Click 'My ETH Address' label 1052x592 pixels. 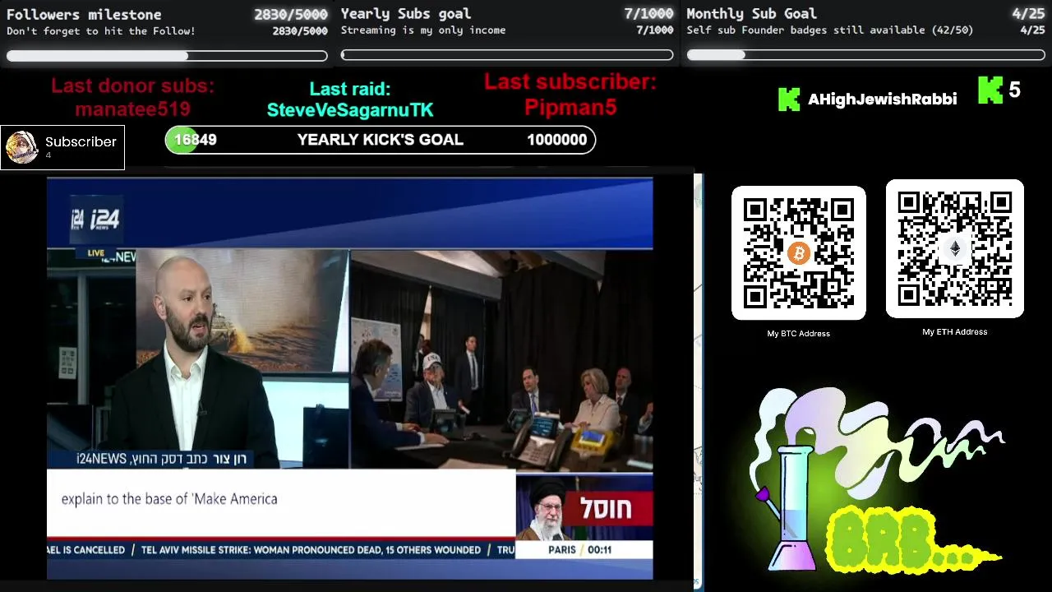955,331
